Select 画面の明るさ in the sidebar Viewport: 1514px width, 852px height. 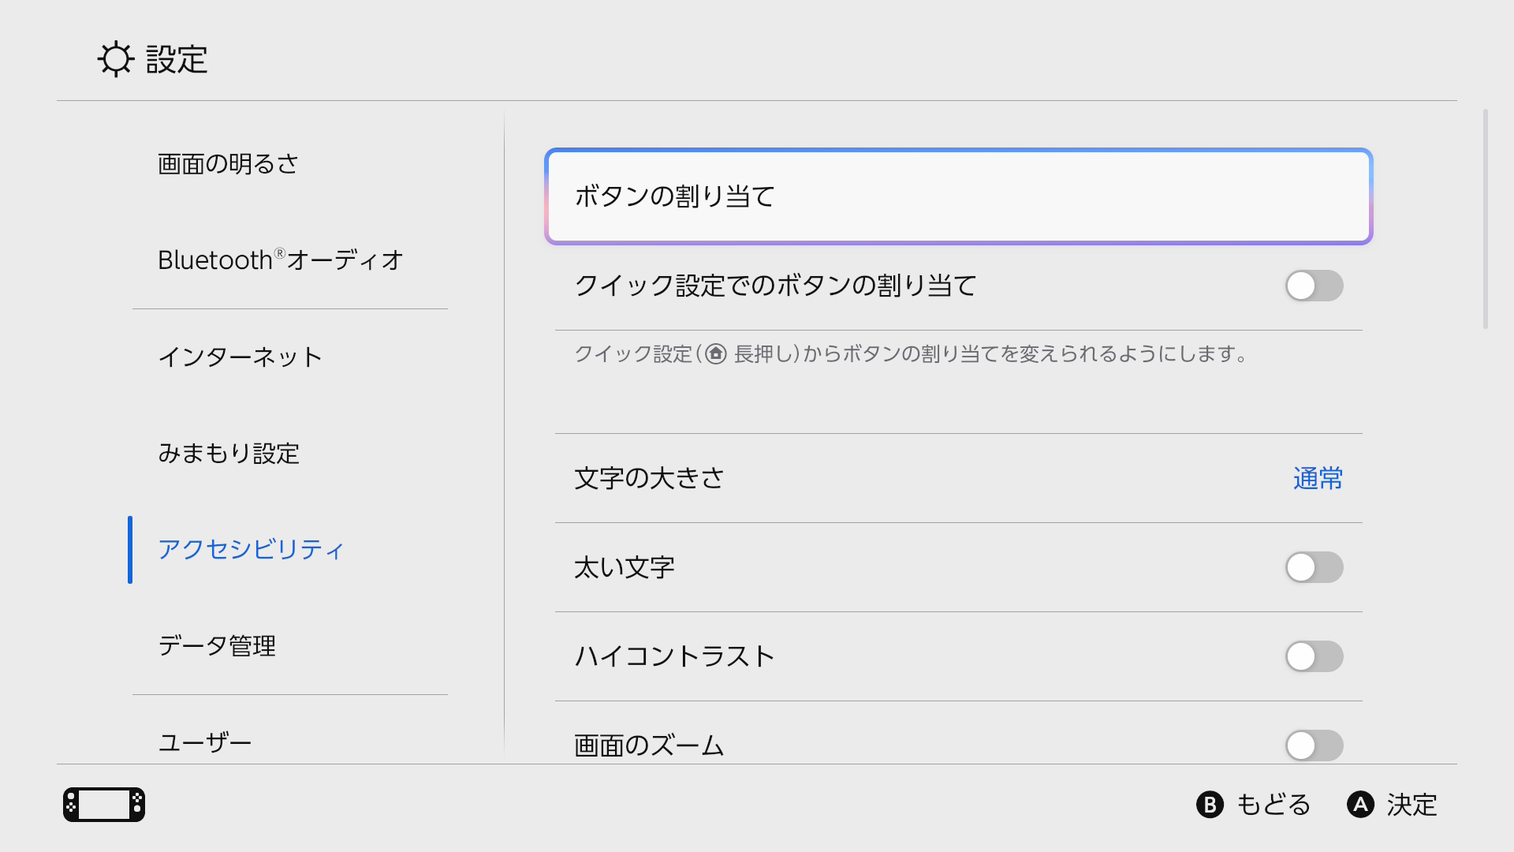point(228,163)
